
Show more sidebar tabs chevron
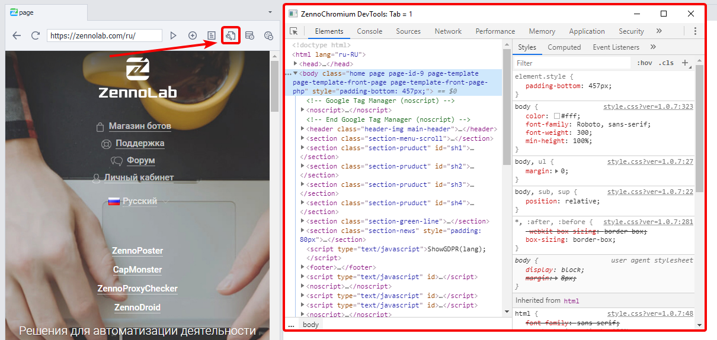(x=653, y=47)
